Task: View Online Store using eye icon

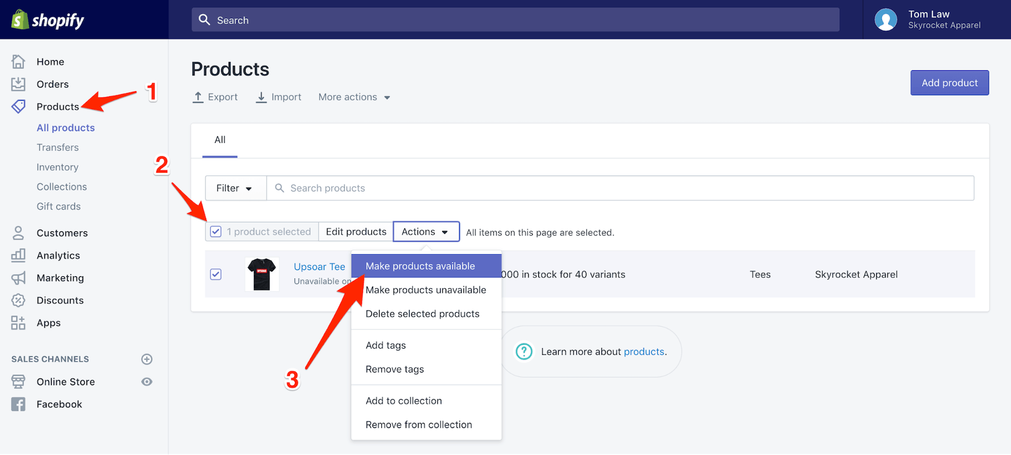Action: click(147, 382)
